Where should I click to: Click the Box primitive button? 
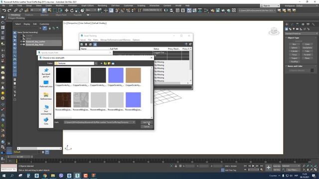[294, 44]
